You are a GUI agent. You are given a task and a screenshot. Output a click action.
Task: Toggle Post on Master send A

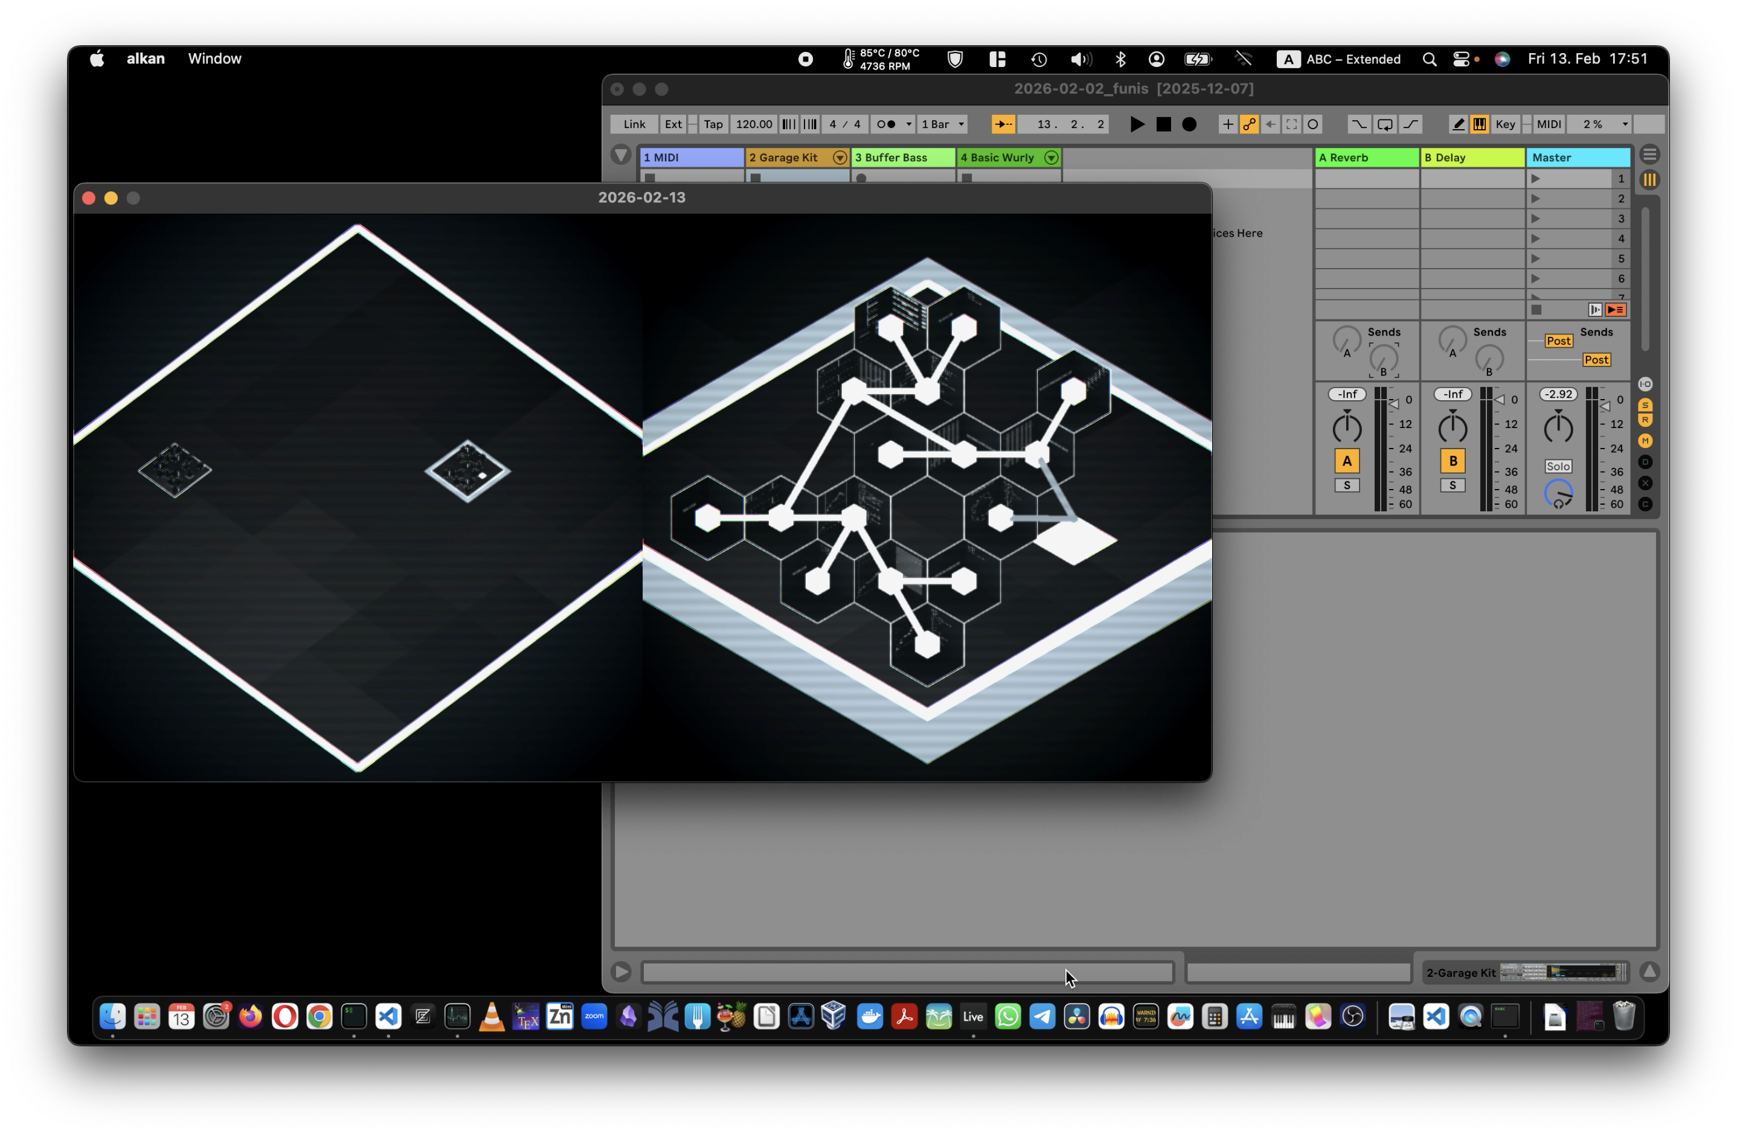tap(1558, 341)
